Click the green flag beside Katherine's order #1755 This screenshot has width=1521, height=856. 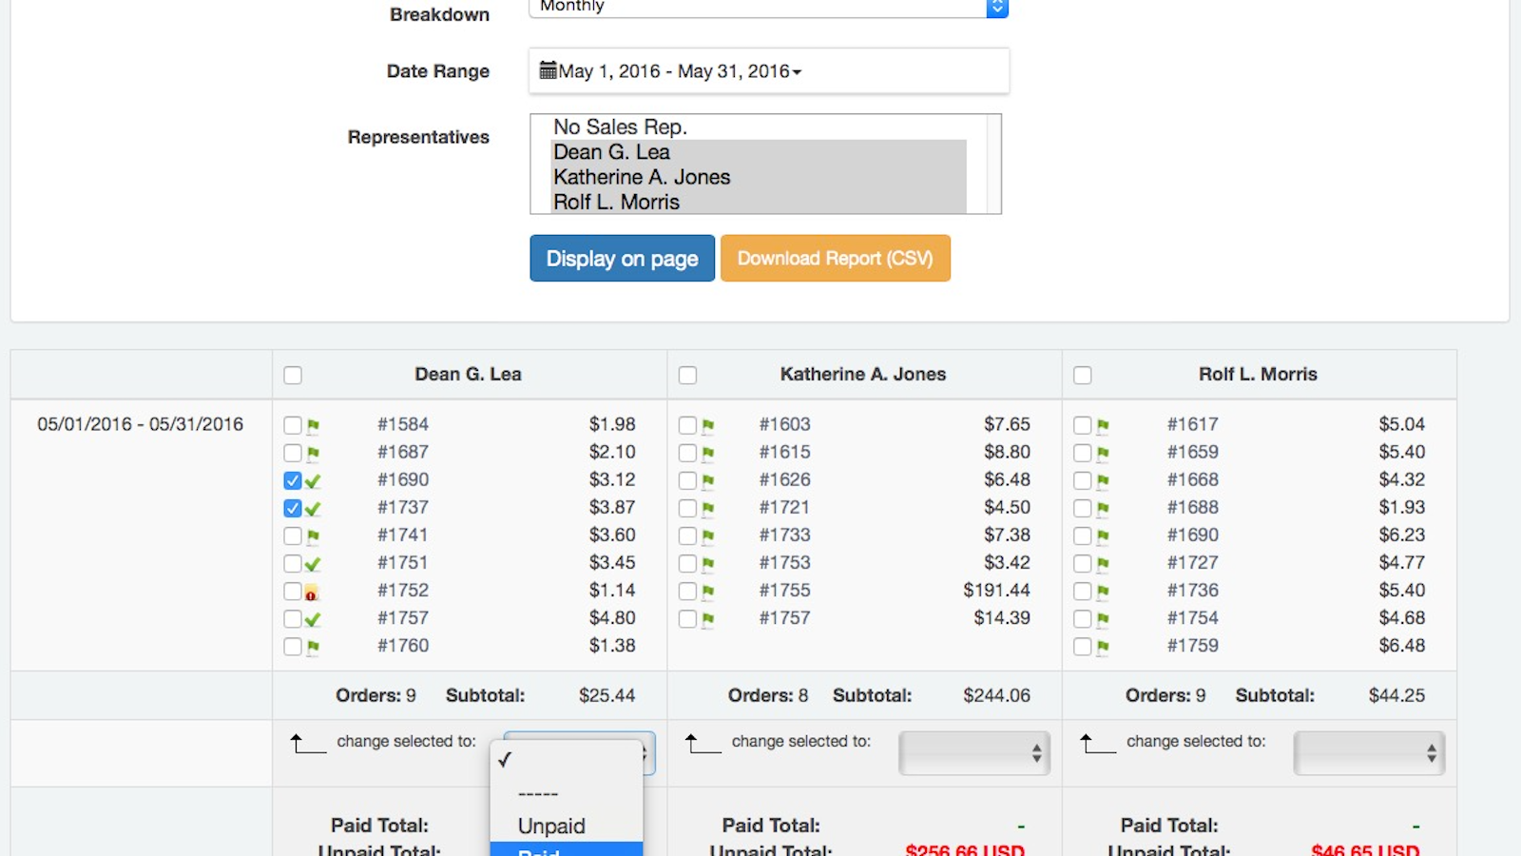tap(708, 592)
